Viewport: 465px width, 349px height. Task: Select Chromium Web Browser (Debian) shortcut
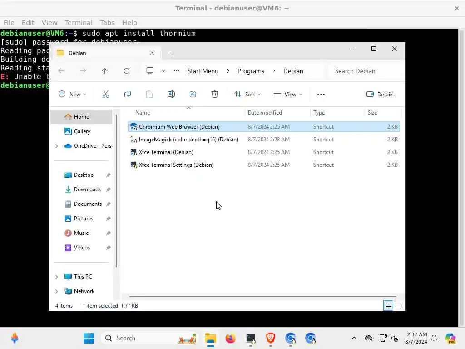pyautogui.click(x=264, y=126)
